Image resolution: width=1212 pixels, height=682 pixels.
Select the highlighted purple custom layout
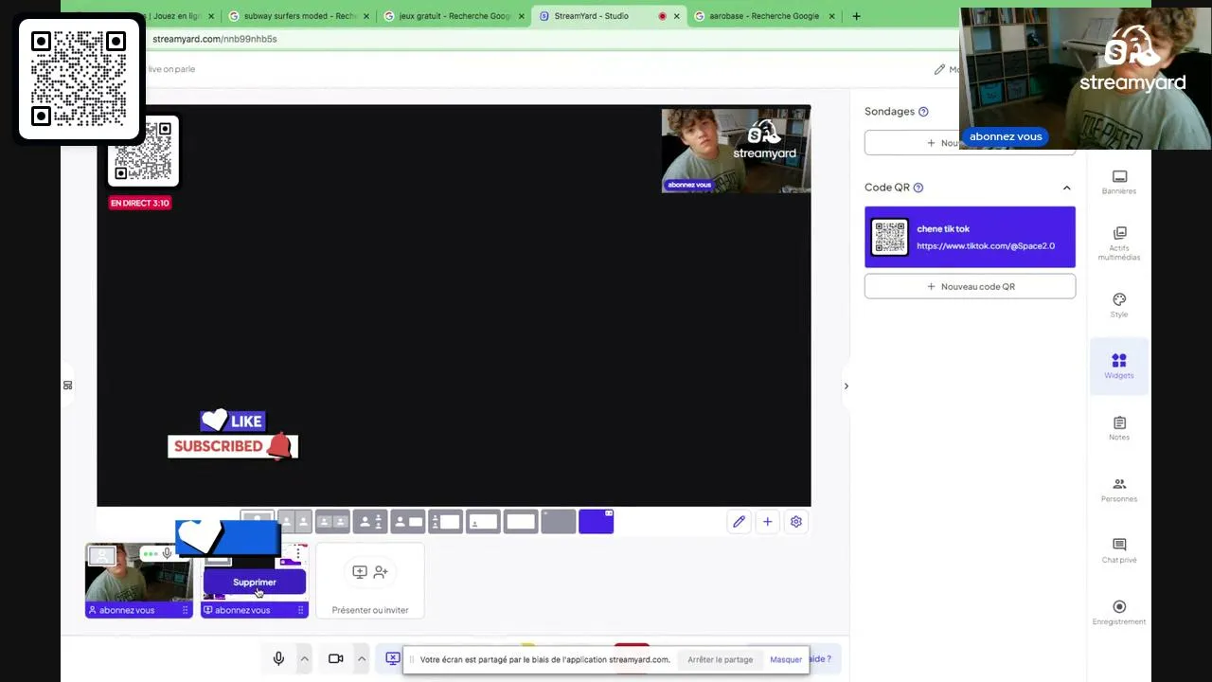pyautogui.click(x=597, y=522)
